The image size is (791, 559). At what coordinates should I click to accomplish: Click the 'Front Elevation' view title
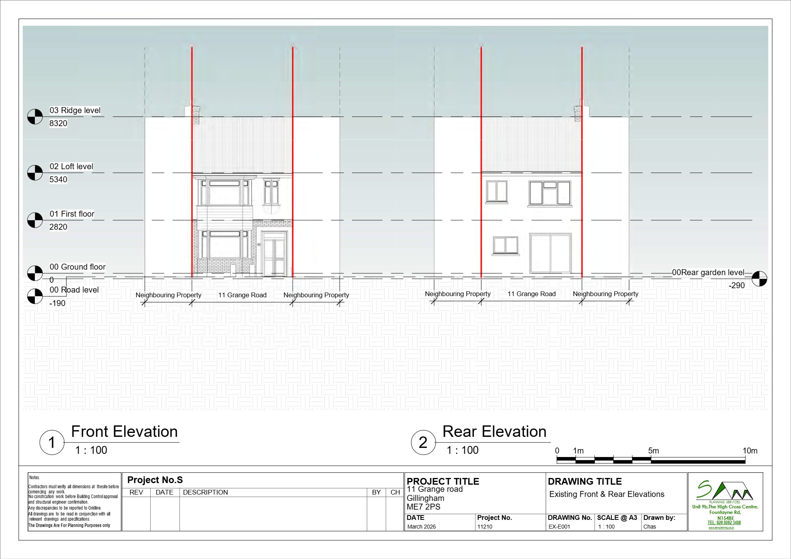[x=125, y=432]
